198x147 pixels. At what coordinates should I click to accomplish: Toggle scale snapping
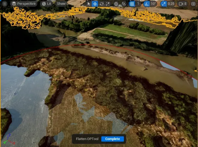[x=163, y=4]
